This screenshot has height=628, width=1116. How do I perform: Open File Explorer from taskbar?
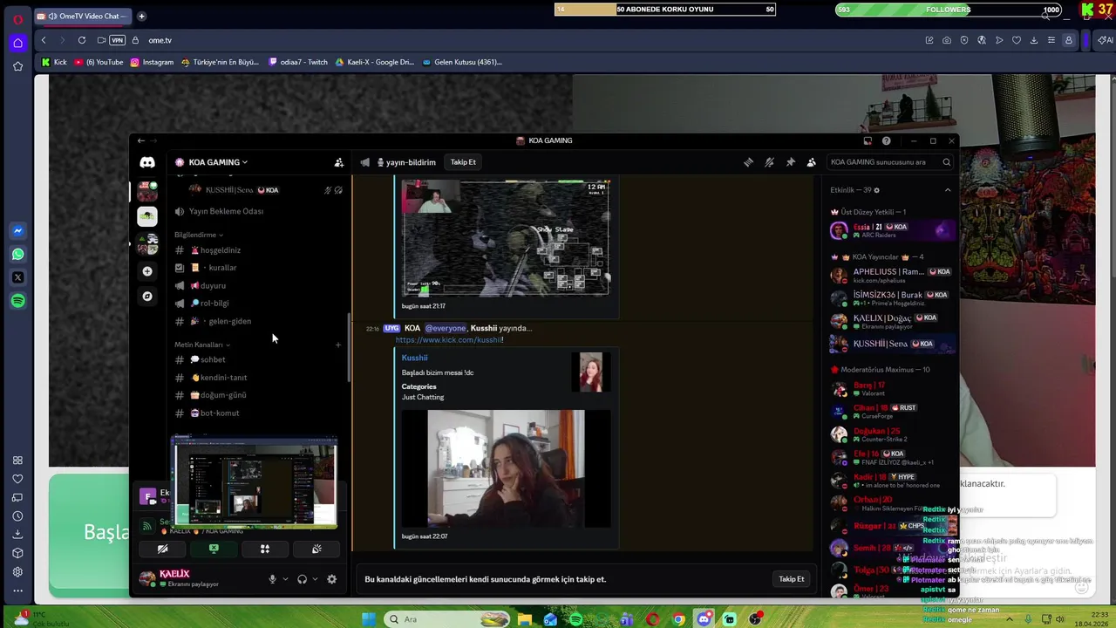(x=525, y=619)
